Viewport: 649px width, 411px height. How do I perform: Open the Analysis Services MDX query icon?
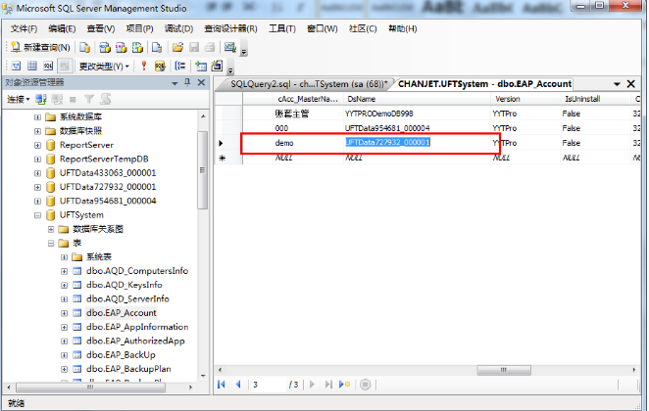pyautogui.click(x=105, y=48)
